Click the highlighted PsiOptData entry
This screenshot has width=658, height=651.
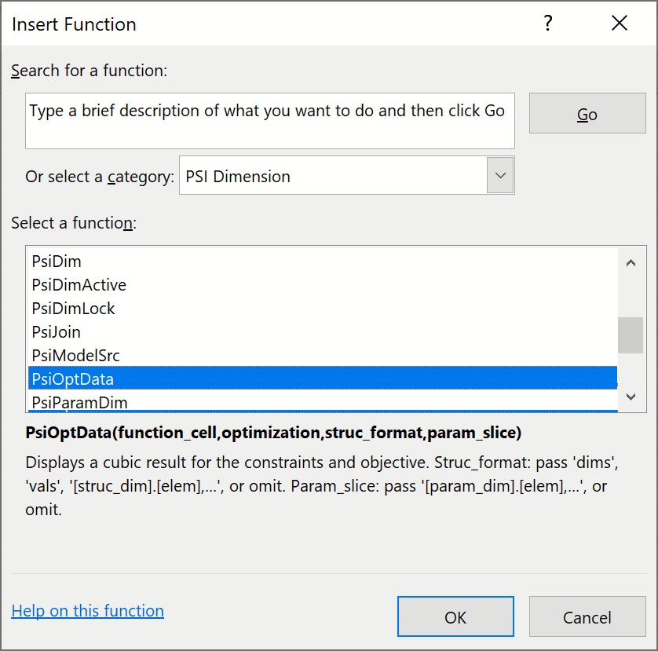(x=72, y=379)
